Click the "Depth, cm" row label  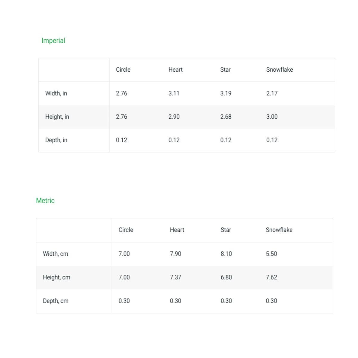pos(55,301)
